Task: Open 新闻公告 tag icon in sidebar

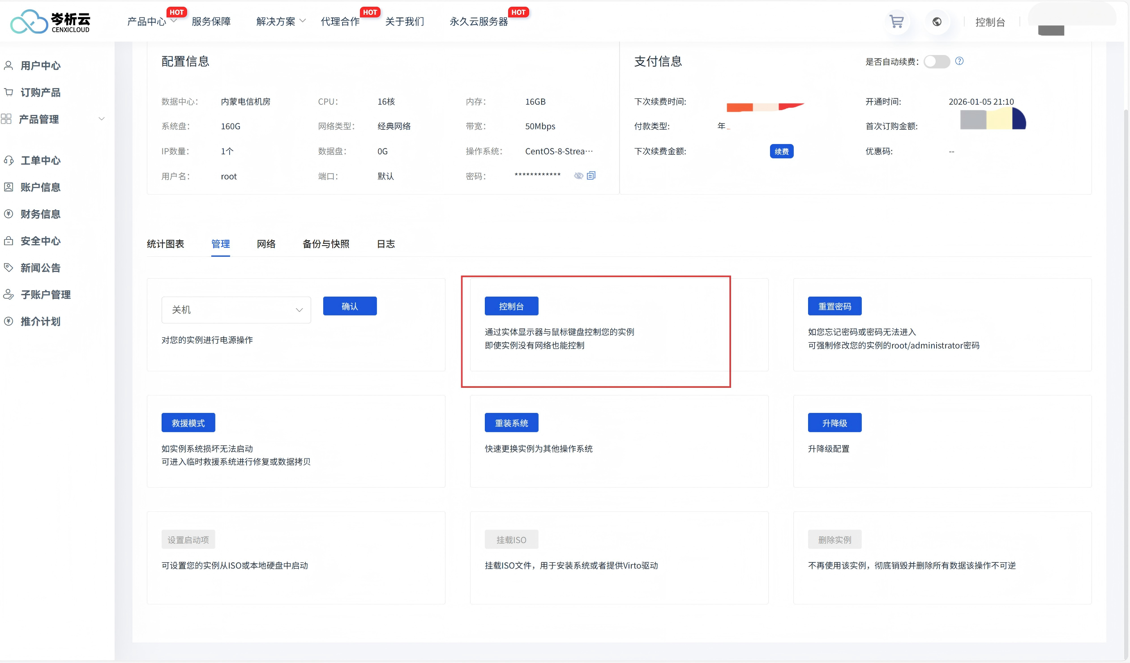Action: click(x=9, y=268)
